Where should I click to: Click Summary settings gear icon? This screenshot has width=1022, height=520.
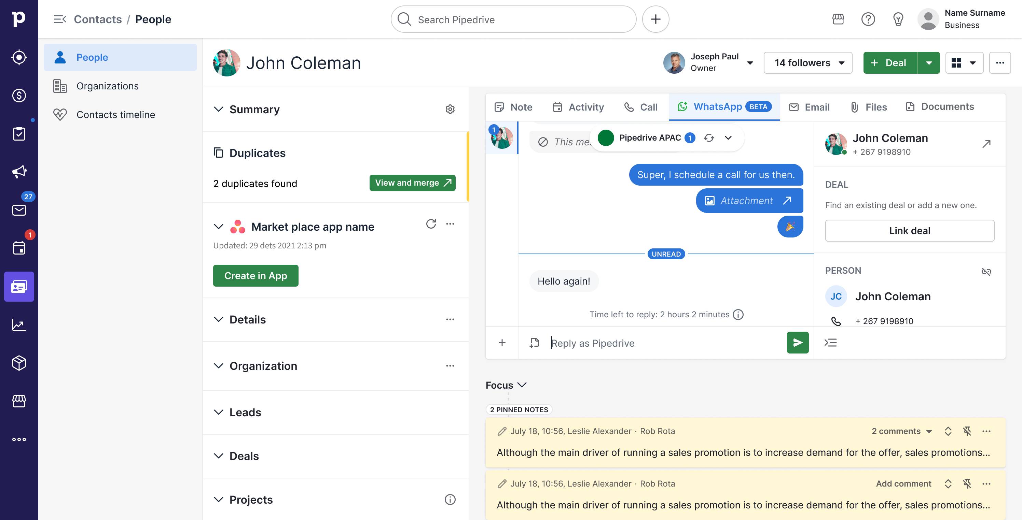tap(450, 110)
